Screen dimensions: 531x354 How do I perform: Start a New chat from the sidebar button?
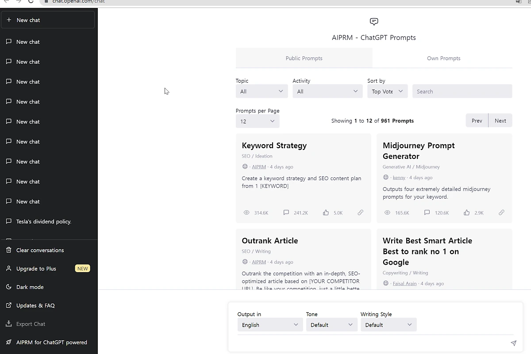(48, 20)
